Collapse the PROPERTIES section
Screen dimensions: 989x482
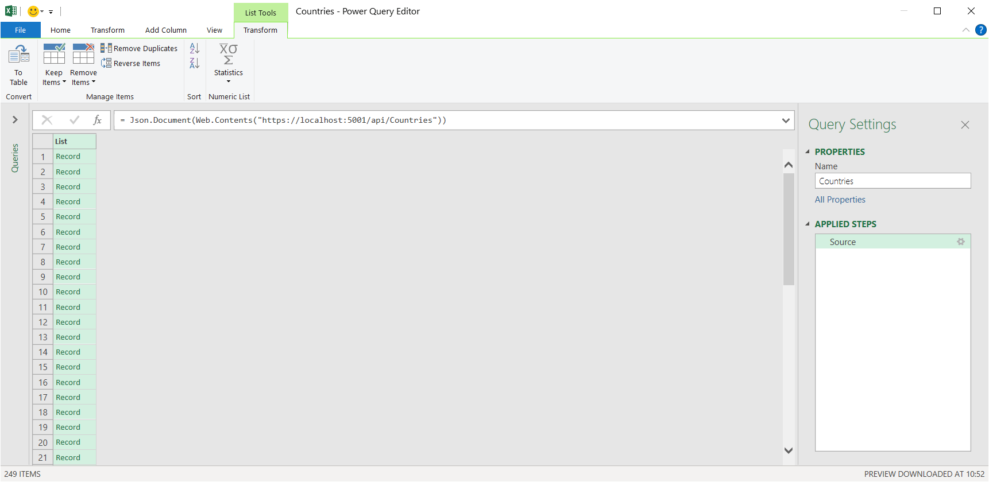[x=808, y=151]
